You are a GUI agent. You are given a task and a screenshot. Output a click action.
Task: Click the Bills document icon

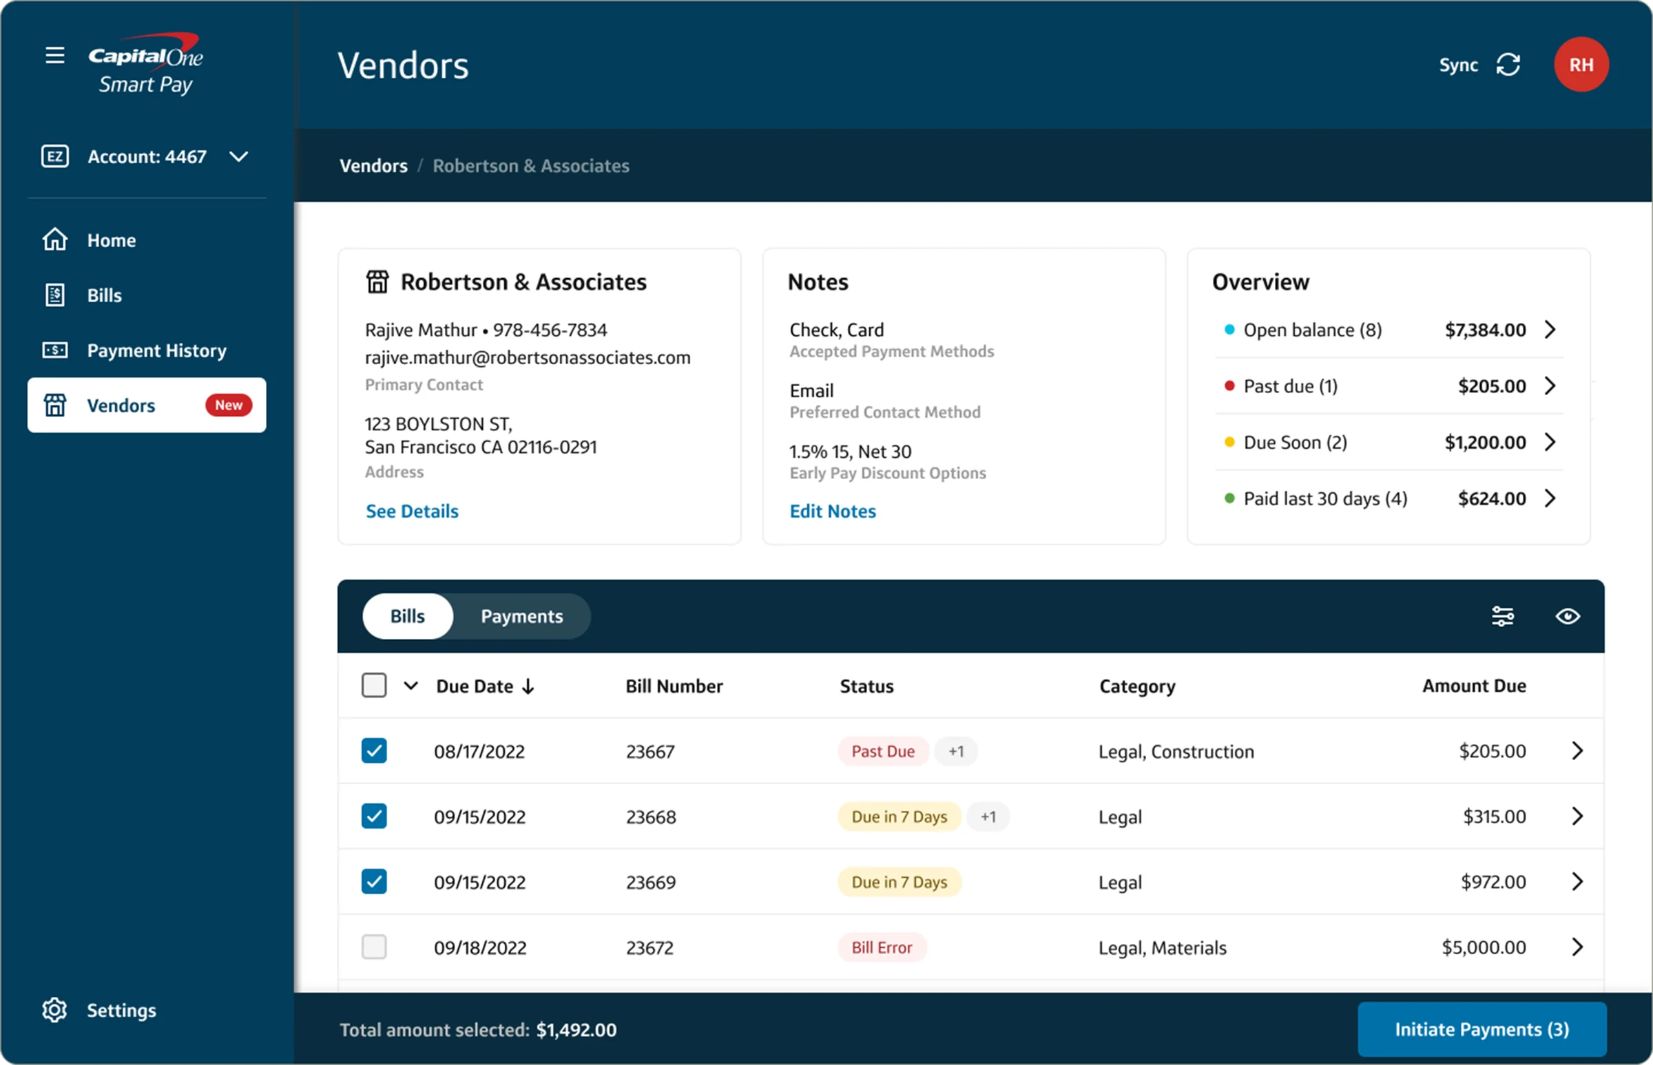(54, 295)
